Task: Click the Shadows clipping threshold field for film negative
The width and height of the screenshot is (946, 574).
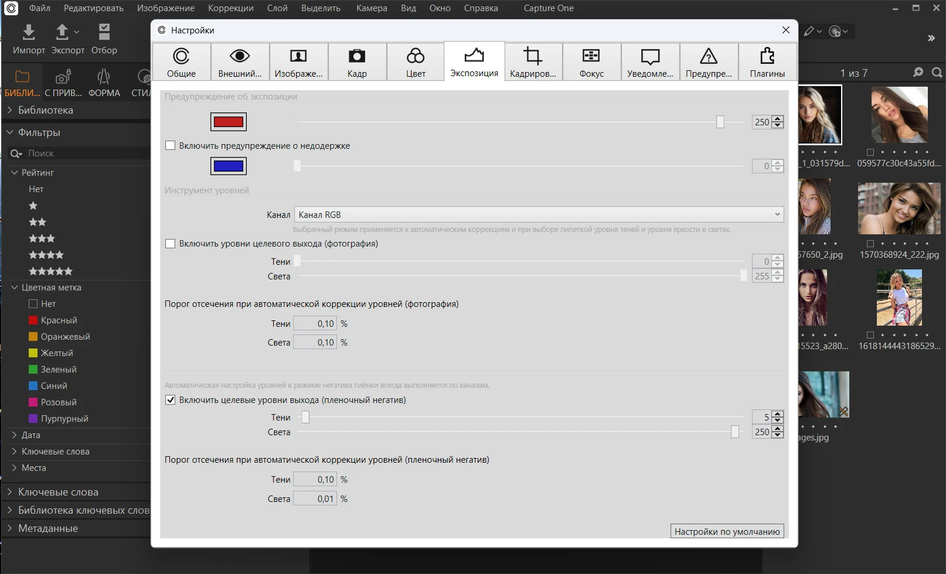Action: pyautogui.click(x=315, y=480)
